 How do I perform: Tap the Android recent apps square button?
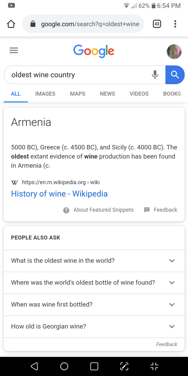[94, 366]
